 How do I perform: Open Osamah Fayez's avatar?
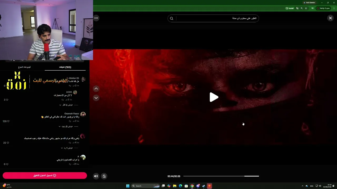pyautogui.click(x=83, y=114)
